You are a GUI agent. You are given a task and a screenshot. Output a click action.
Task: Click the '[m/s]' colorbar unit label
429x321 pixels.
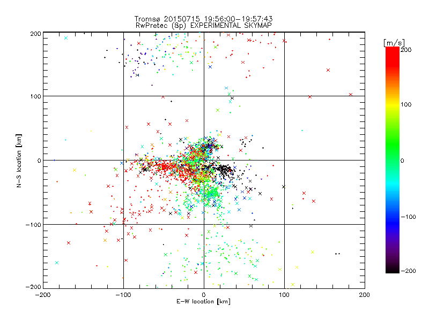394,43
